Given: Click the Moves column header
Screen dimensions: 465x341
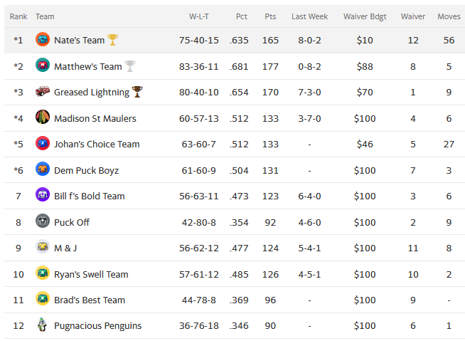Looking at the screenshot, I should 449,16.
